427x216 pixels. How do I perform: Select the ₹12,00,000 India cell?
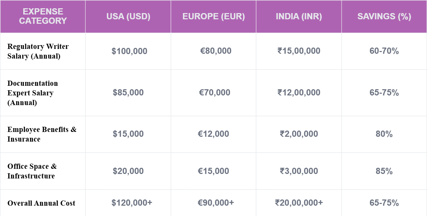point(299,93)
